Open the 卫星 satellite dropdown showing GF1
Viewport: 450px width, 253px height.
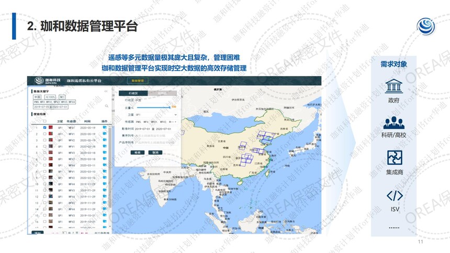click(x=156, y=115)
